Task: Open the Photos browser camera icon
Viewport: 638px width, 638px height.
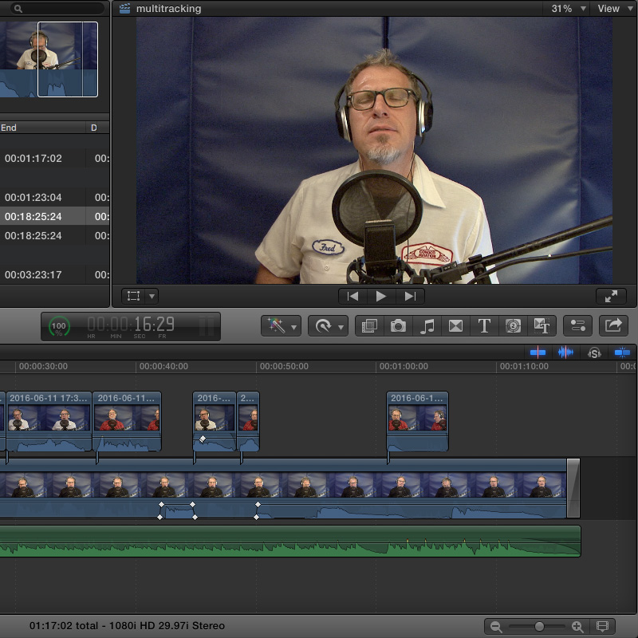Action: 398,325
